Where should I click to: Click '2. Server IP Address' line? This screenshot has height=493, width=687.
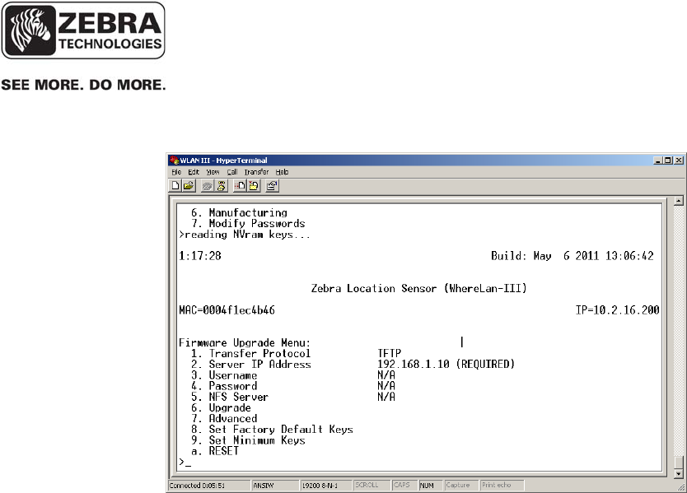tap(251, 365)
